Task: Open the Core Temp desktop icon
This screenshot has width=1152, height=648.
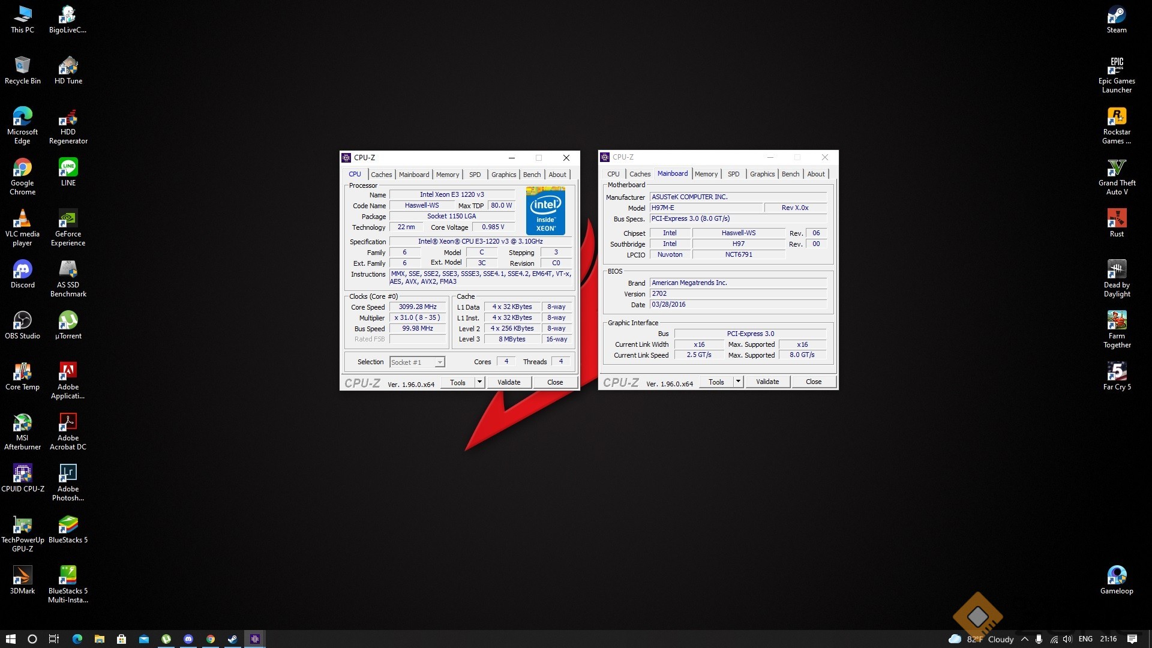Action: click(22, 372)
